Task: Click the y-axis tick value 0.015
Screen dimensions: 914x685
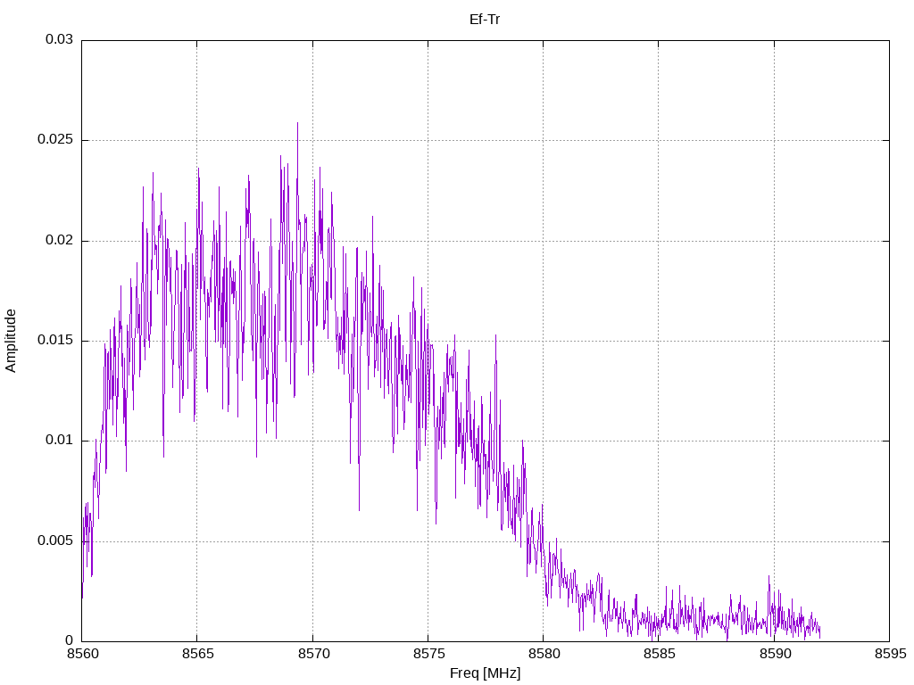Action: (x=55, y=341)
